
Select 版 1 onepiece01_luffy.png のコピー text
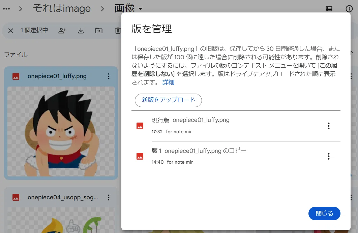point(199,151)
